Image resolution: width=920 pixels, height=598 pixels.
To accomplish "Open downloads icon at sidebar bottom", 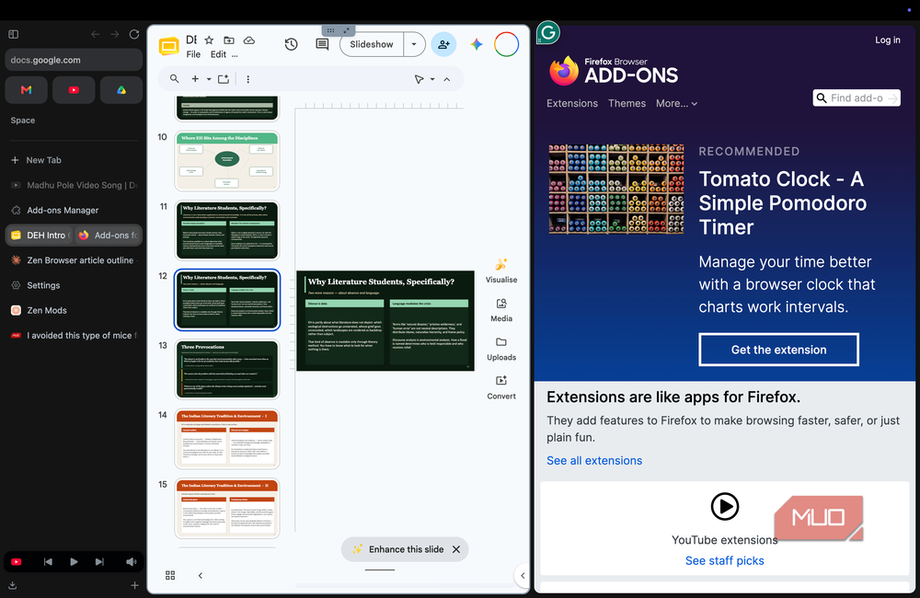I will 12,585.
